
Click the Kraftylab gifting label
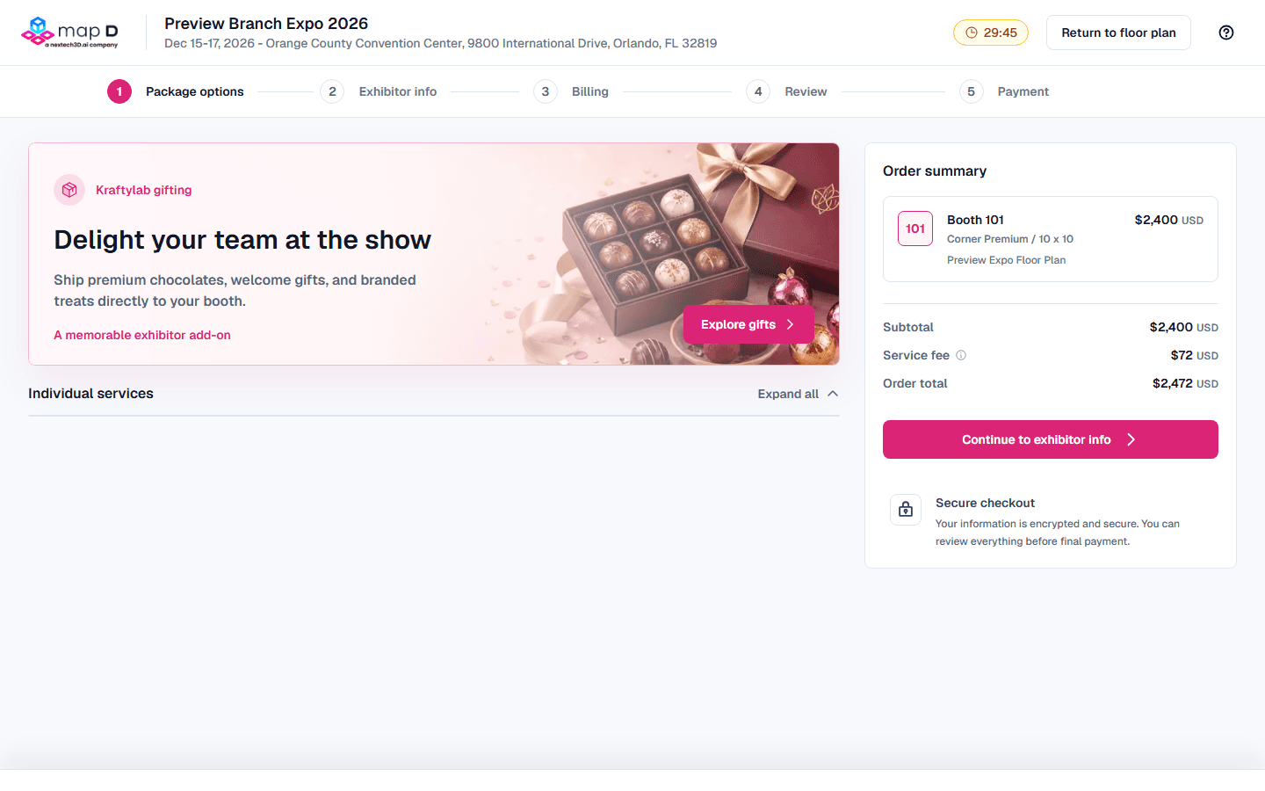[x=144, y=190]
